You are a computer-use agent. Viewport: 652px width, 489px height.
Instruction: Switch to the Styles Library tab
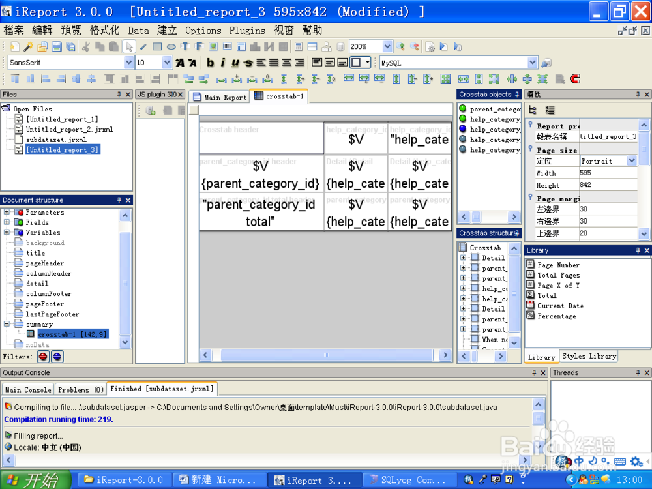(x=589, y=357)
